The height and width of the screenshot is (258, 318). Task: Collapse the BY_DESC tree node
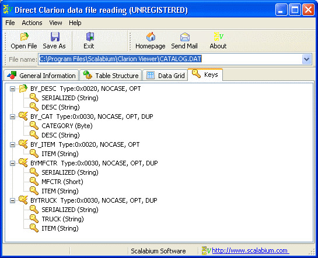(13, 89)
